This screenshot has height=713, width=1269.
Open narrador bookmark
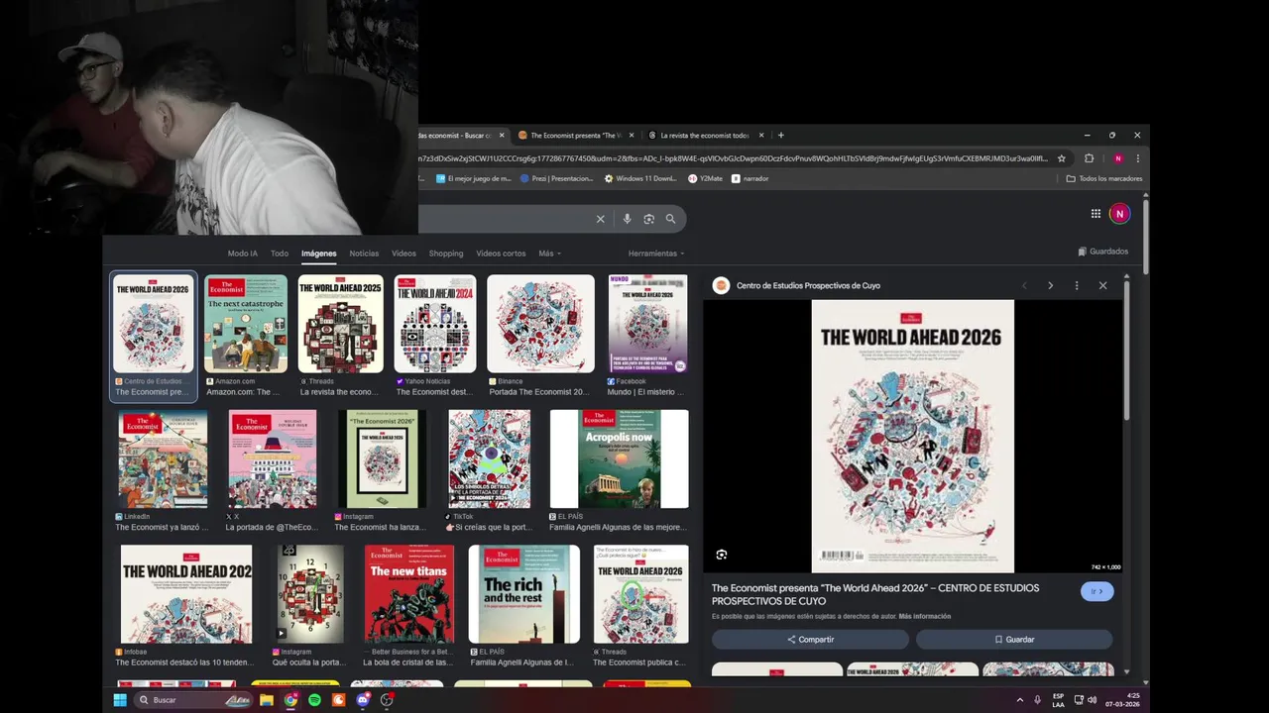tap(750, 178)
